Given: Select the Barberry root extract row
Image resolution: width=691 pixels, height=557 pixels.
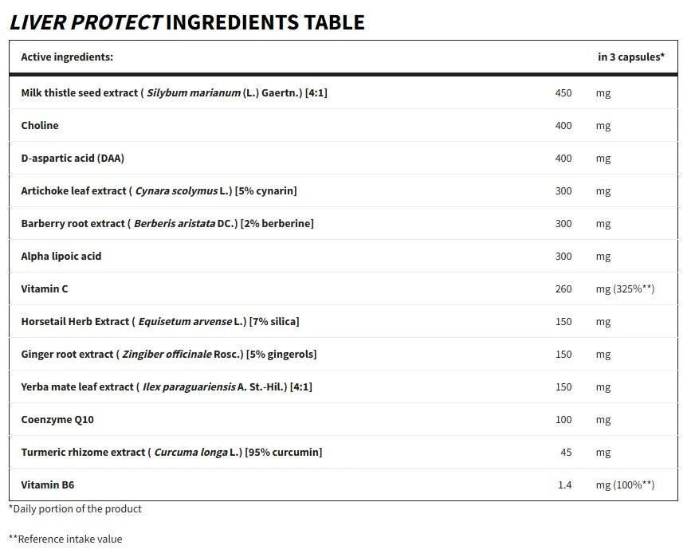Looking at the screenshot, I should click(344, 223).
